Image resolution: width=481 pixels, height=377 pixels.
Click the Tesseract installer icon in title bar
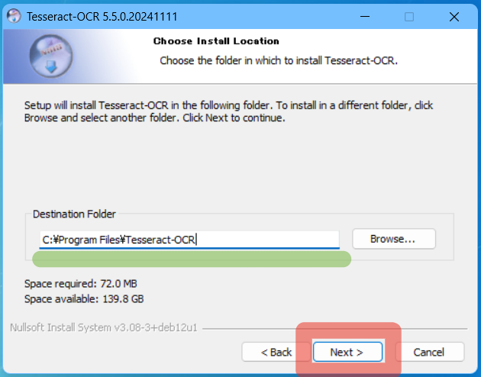click(x=14, y=16)
